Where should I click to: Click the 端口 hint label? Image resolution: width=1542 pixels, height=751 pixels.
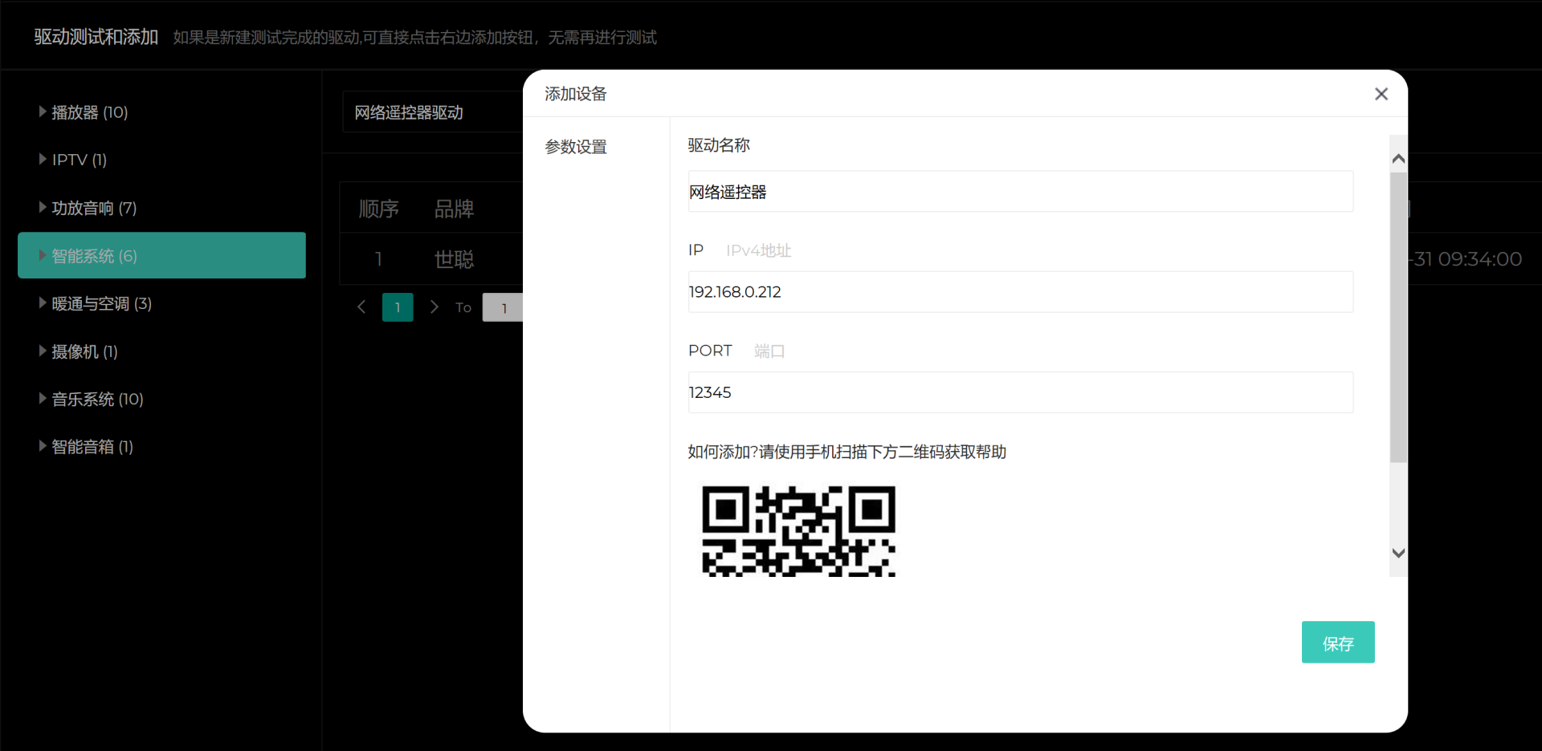pos(769,351)
